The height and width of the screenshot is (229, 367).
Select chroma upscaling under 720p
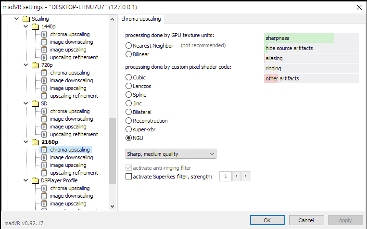(70, 73)
